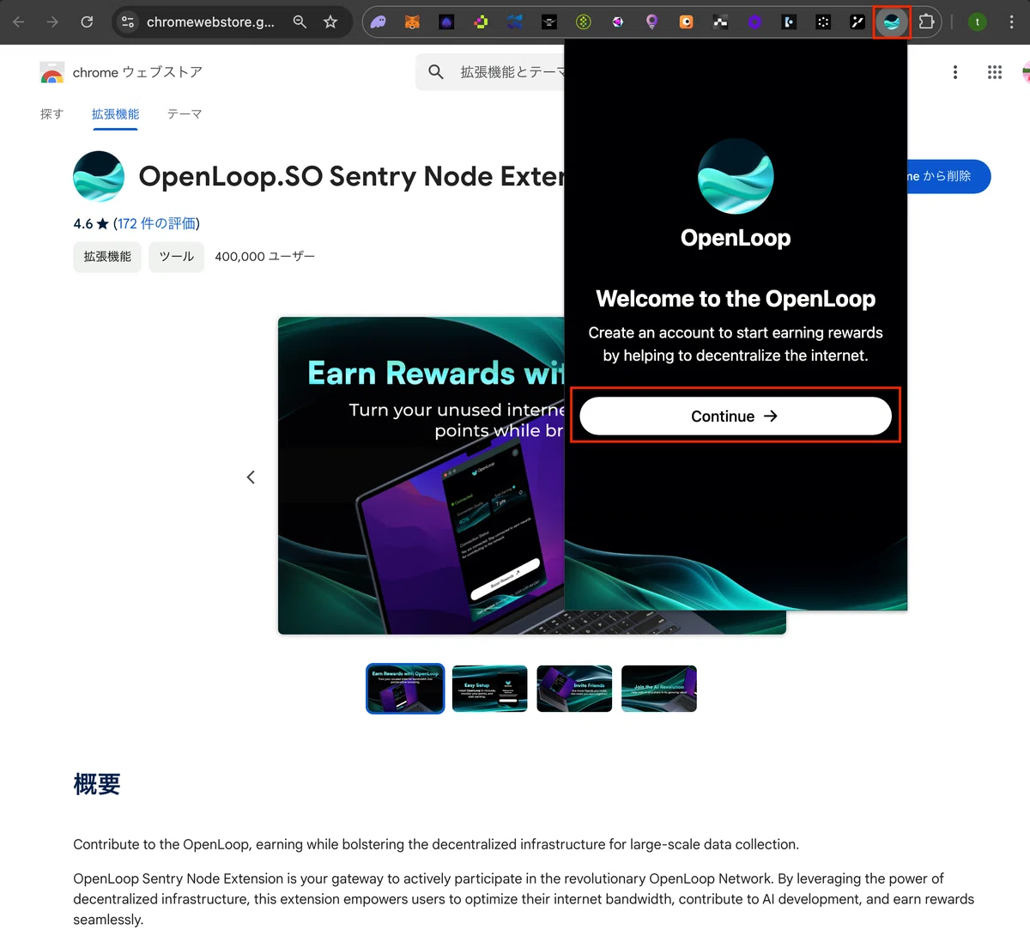Image resolution: width=1030 pixels, height=930 pixels.
Task: Click the 'Welcome to the OpenLoop' heading
Action: pyautogui.click(x=736, y=299)
